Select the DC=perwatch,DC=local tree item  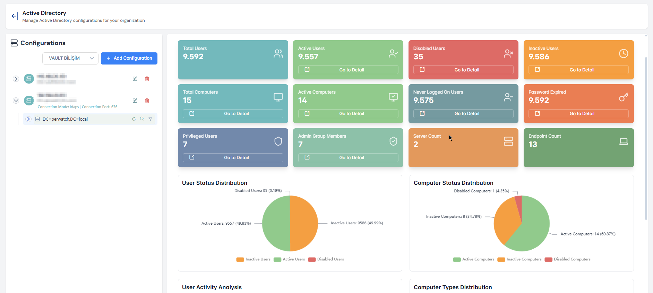[90, 119]
